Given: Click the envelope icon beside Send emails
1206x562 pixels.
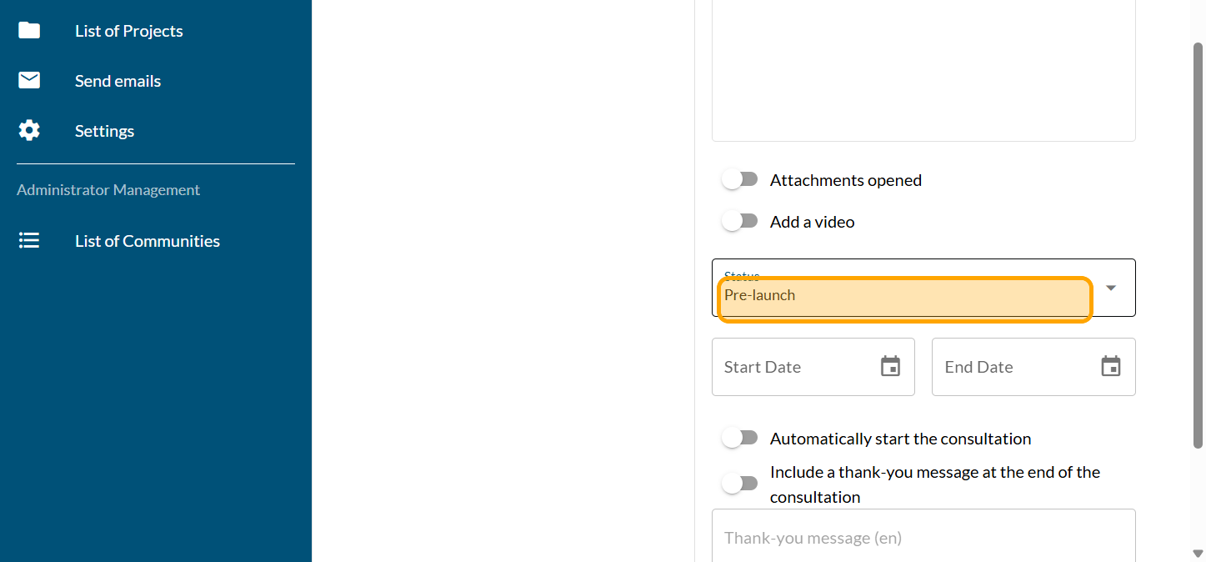Looking at the screenshot, I should (x=29, y=81).
